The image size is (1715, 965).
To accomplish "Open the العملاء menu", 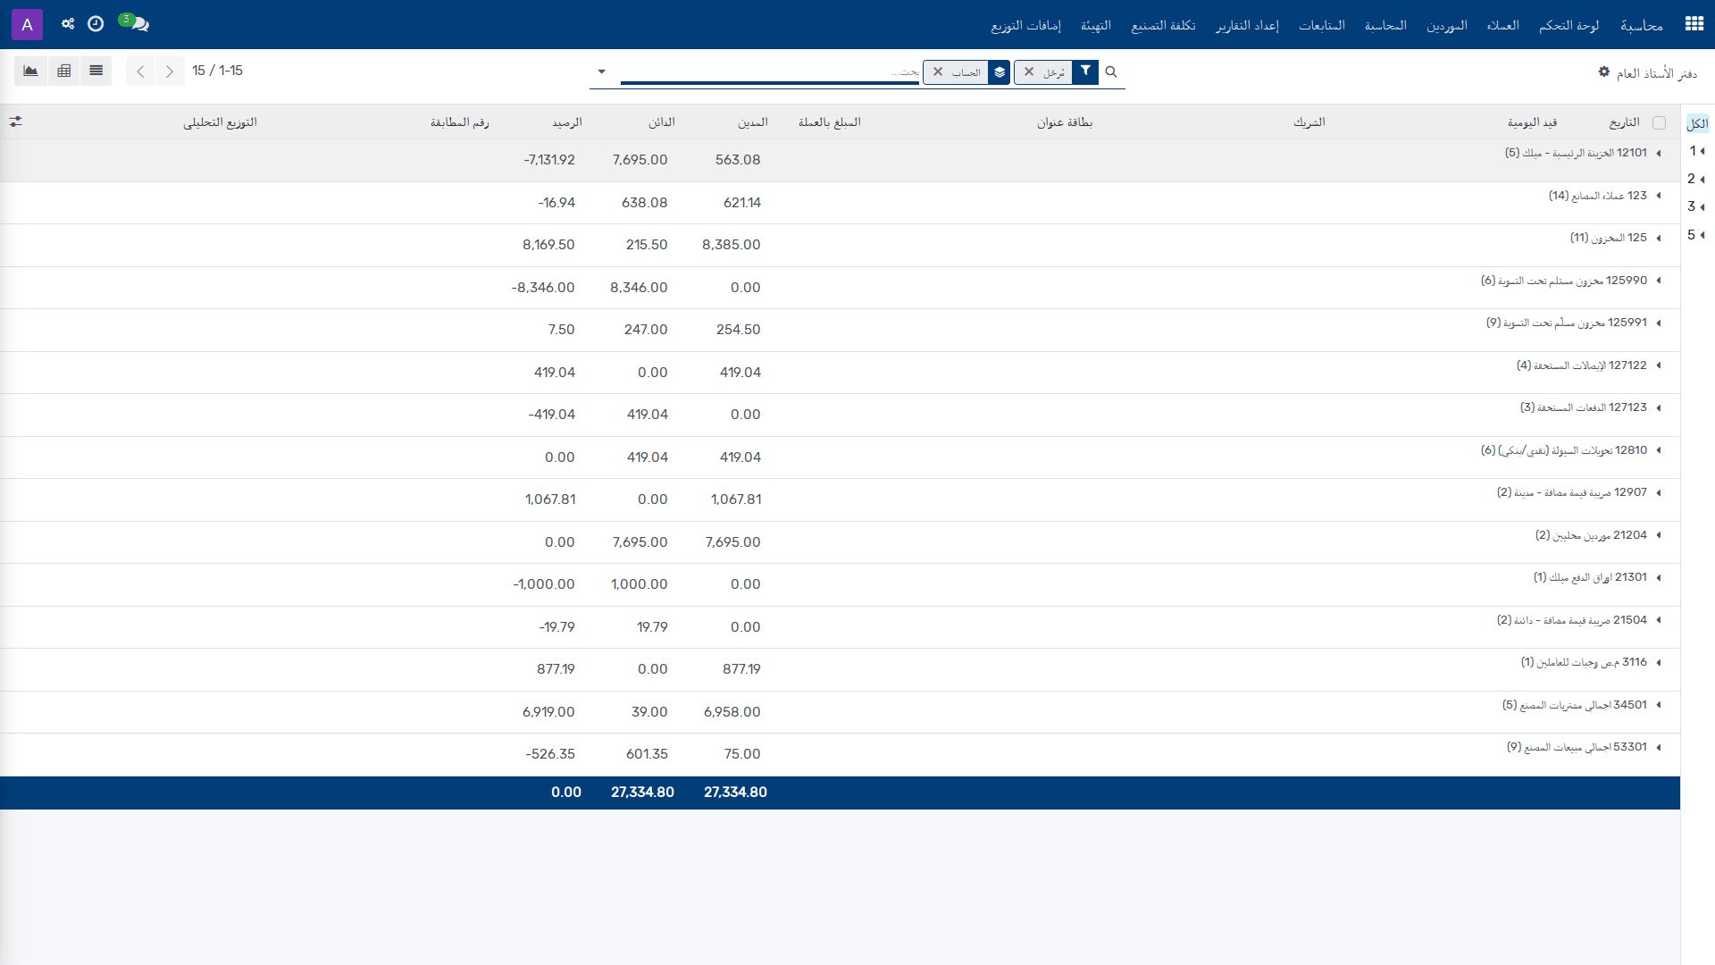I will pos(1502,25).
